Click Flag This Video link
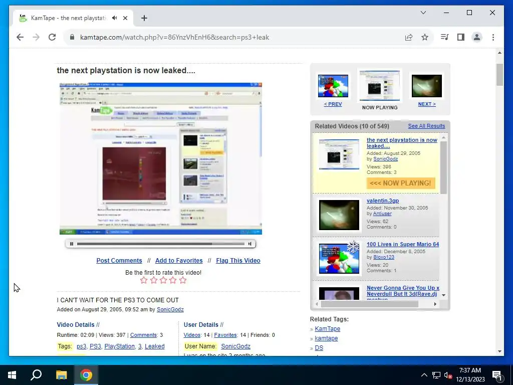 [238, 261]
